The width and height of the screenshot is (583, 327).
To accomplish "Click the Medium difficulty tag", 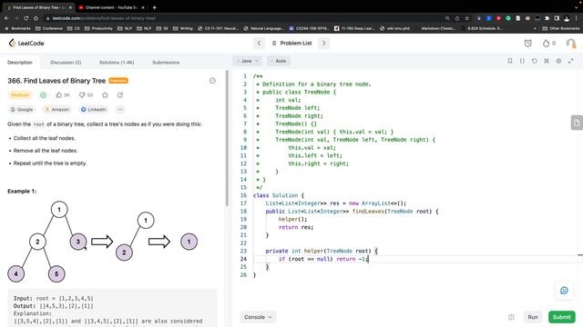I will pos(20,94).
